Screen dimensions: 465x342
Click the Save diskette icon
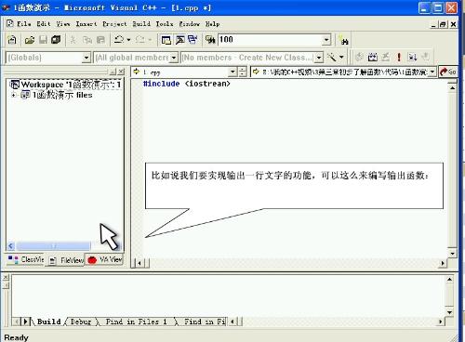tap(43, 40)
